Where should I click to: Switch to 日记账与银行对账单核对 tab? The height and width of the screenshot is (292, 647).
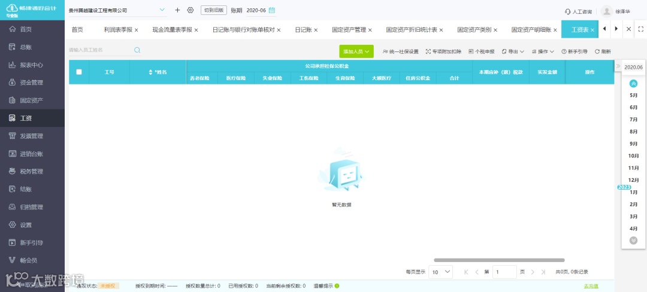[x=243, y=30]
